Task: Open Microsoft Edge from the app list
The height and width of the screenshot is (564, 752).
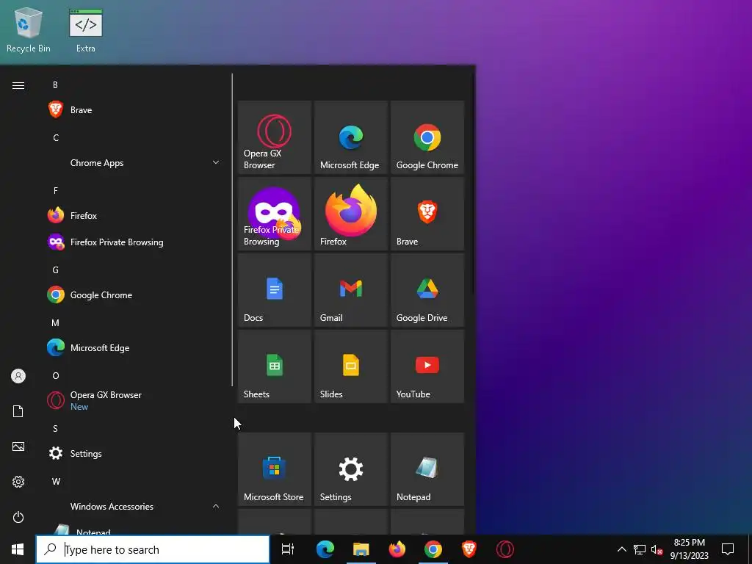Action: [x=135, y=347]
